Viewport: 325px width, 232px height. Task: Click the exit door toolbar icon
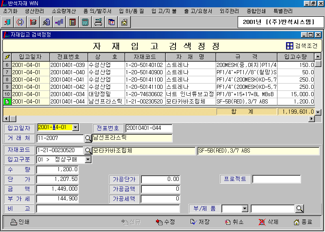point(8,22)
